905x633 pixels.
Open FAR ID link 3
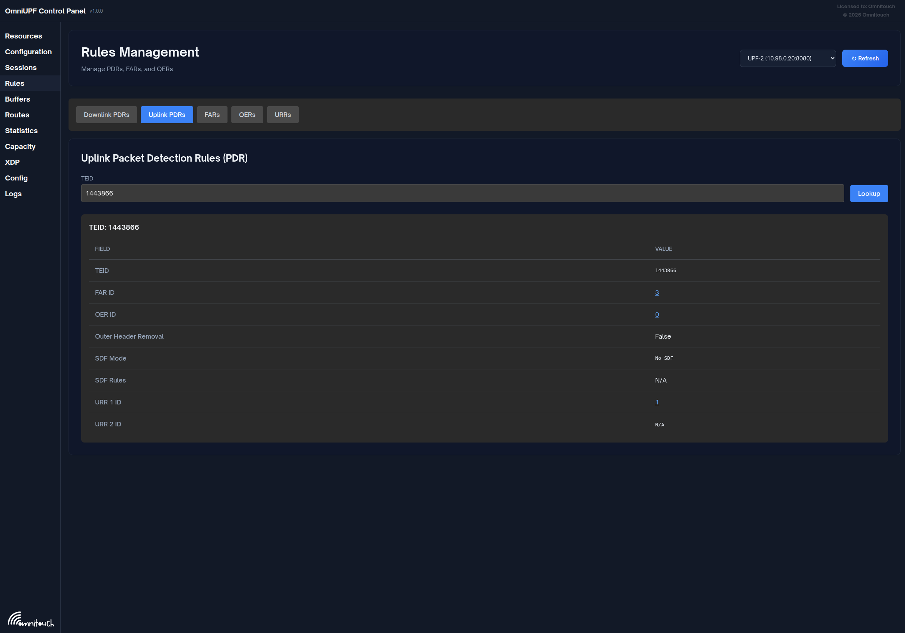click(657, 292)
